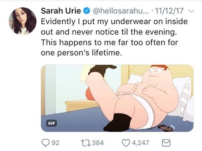202x151 pixels.
Task: Expand the tweet options chevron
Action: point(191,11)
